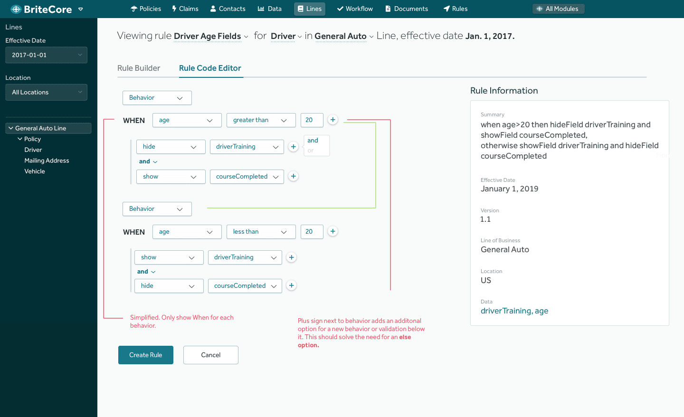This screenshot has height=417, width=684.
Task: Select Driver in the sidebar tree
Action: click(x=33, y=150)
